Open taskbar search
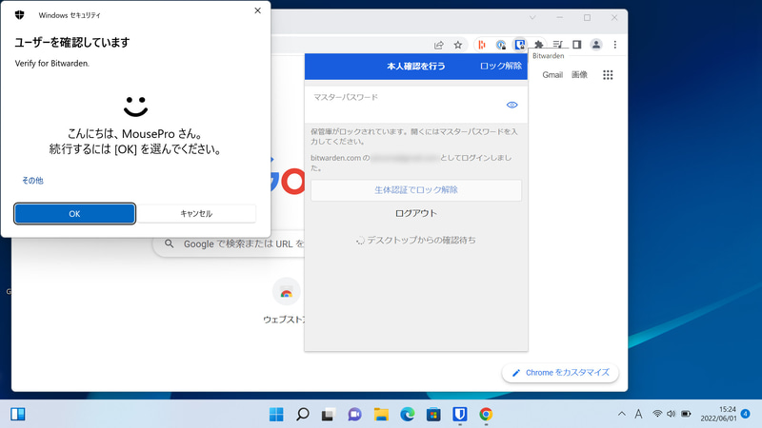 pos(302,415)
